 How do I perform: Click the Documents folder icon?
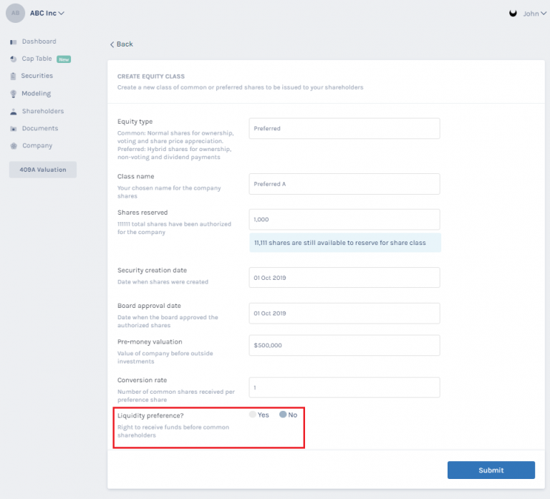point(14,129)
